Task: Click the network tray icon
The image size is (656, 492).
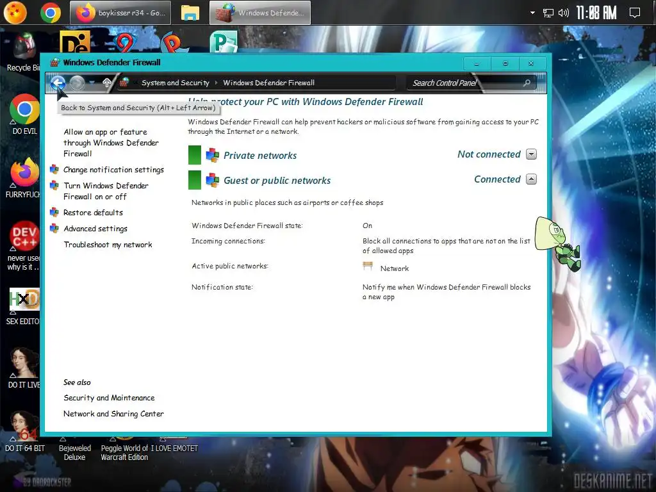Action: coord(548,13)
